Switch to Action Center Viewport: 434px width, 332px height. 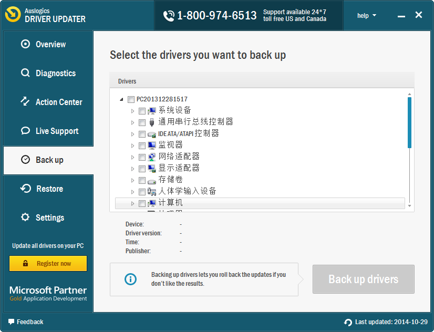click(48, 102)
